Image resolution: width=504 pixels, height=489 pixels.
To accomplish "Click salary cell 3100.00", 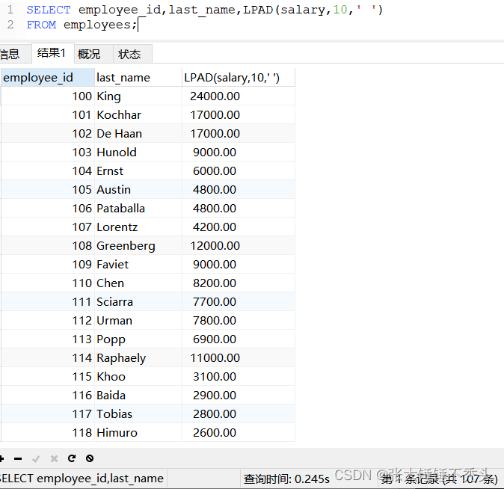I will 239,377.
